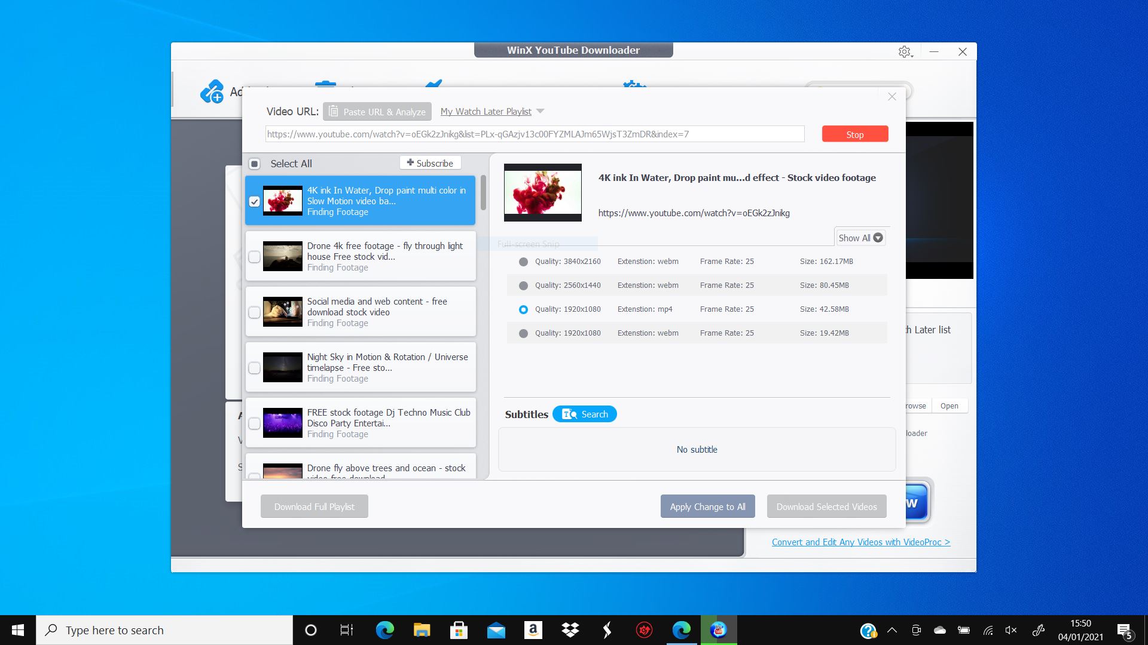
Task: Expand the Show All quality options
Action: (860, 238)
